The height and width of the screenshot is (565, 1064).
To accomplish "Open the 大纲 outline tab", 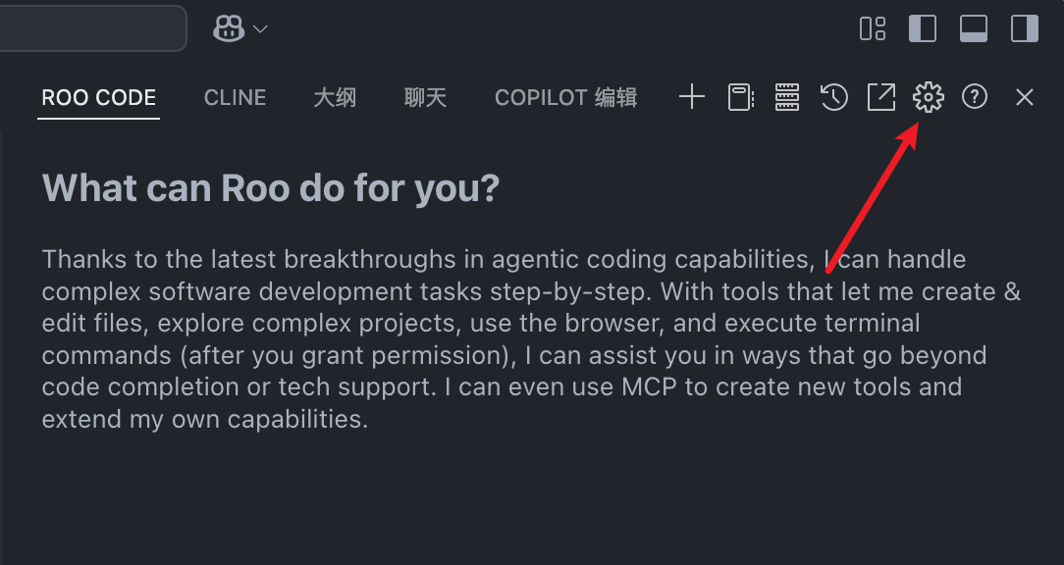I will (335, 97).
